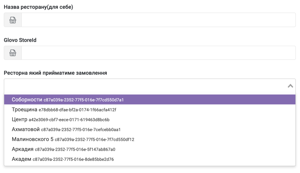
Task: Click the ID ending in 1f66acfa412f
Action: coord(77,110)
